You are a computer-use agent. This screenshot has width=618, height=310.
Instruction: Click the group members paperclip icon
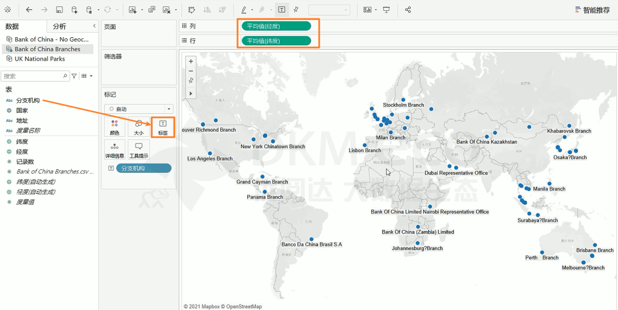262,10
